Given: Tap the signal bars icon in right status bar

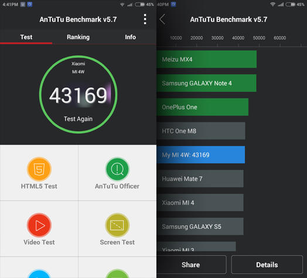Looking at the screenshot, I should click(281, 4).
